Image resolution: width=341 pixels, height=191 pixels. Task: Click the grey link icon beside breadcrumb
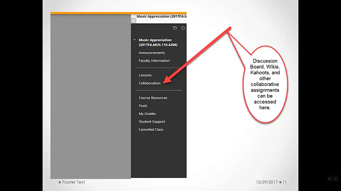pos(134,20)
